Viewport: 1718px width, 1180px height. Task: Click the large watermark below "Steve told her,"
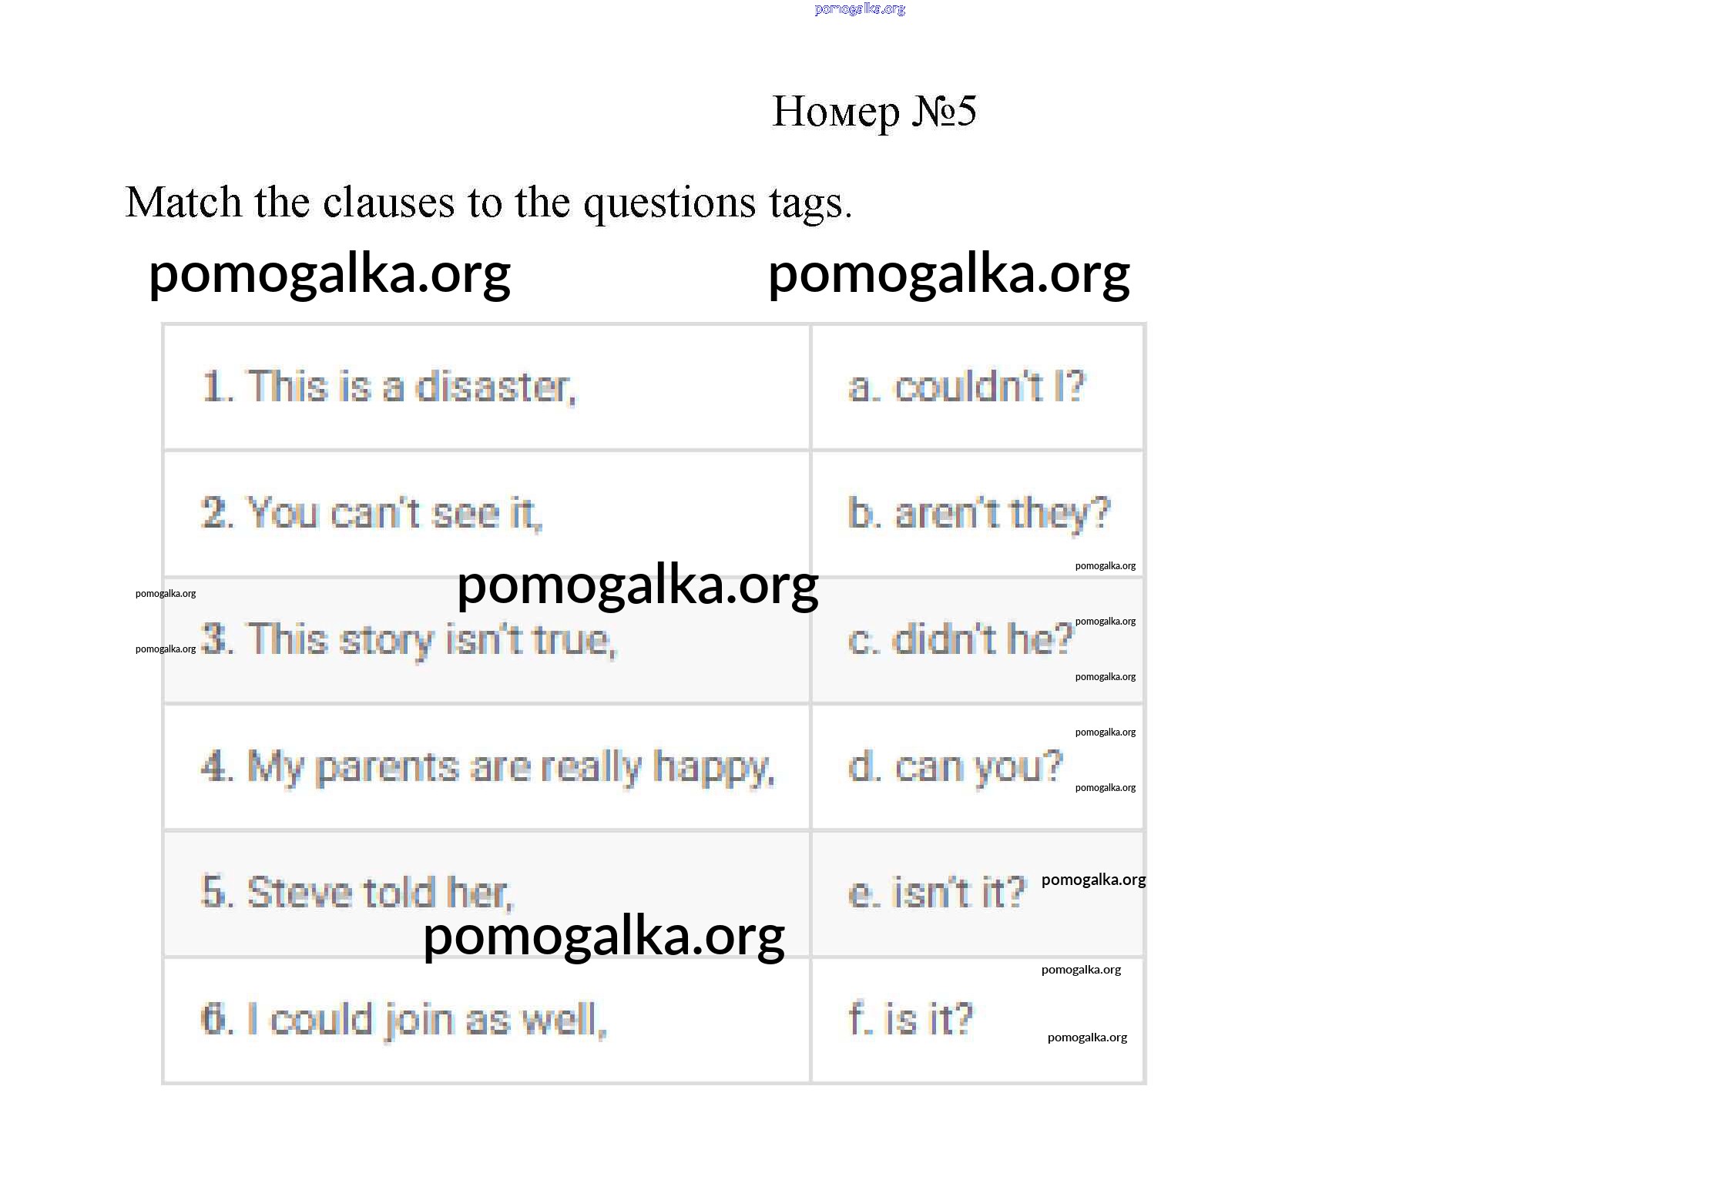(604, 937)
